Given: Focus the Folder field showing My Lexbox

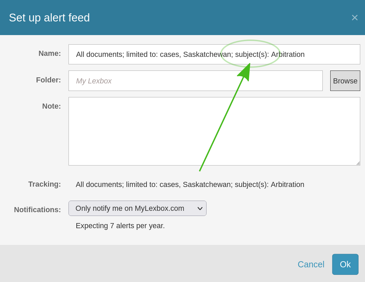Looking at the screenshot, I should coord(195,81).
